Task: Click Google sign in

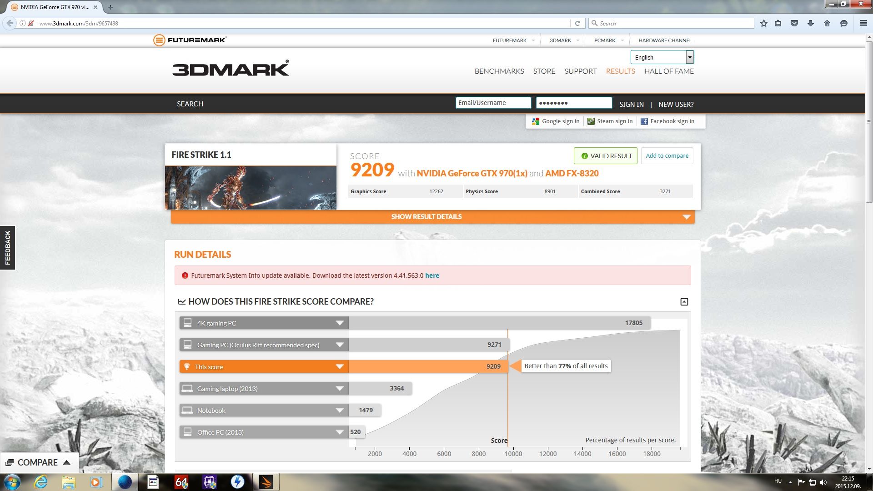Action: click(556, 121)
